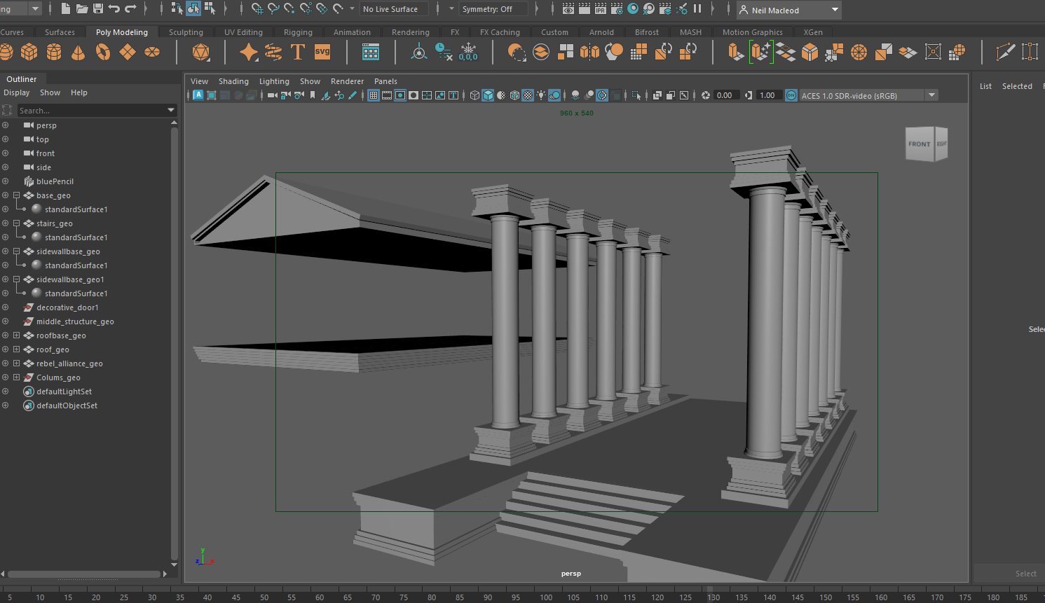Expand the Colums_geo node in Outliner
The width and height of the screenshot is (1045, 603).
16,377
